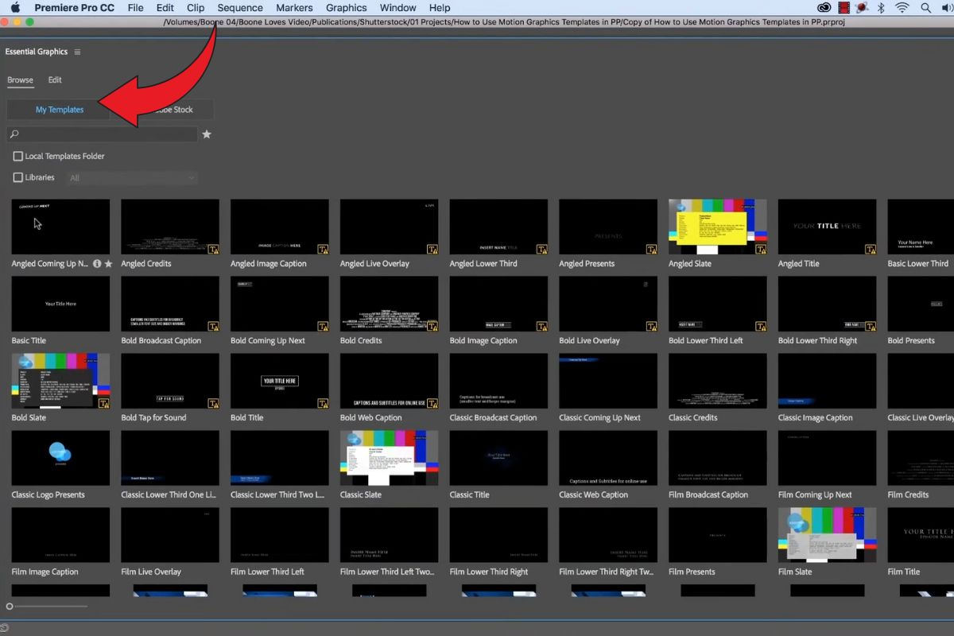Click font warning badge on Bold Broadcast Caption
The image size is (954, 636).
[x=213, y=326]
